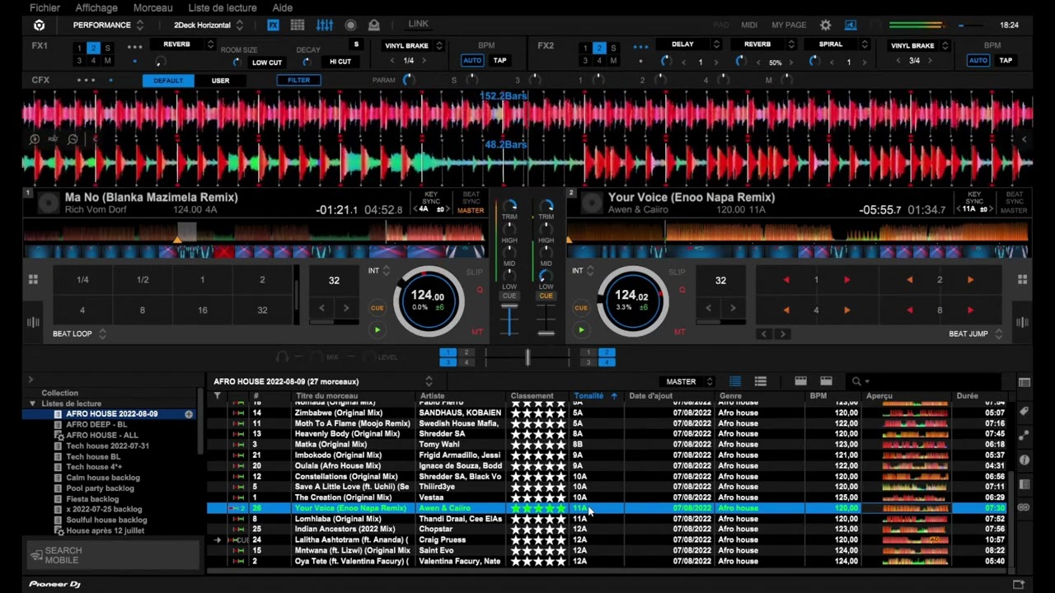Show the sampler grid icon in toolbar

coord(298,26)
